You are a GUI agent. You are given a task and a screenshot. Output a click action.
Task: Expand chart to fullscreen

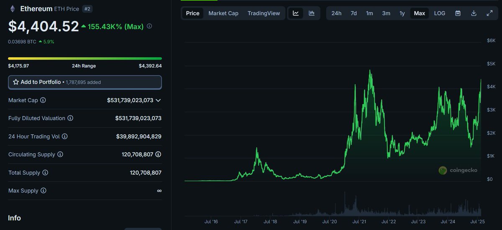[489, 13]
